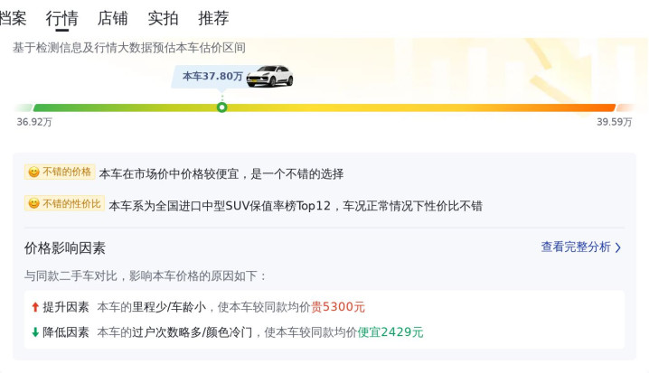Click the 本车37.80万 price bubble
649x373 pixels.
pos(212,76)
